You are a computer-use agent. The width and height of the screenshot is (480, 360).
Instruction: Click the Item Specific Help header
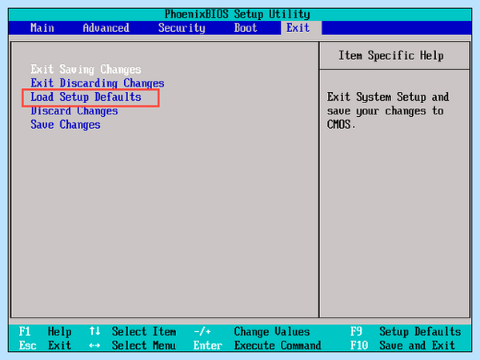[x=391, y=56]
